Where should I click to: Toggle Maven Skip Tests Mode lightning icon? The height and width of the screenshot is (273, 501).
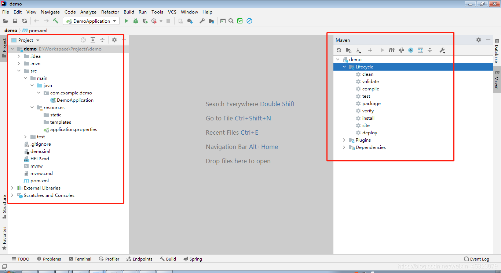tap(411, 50)
